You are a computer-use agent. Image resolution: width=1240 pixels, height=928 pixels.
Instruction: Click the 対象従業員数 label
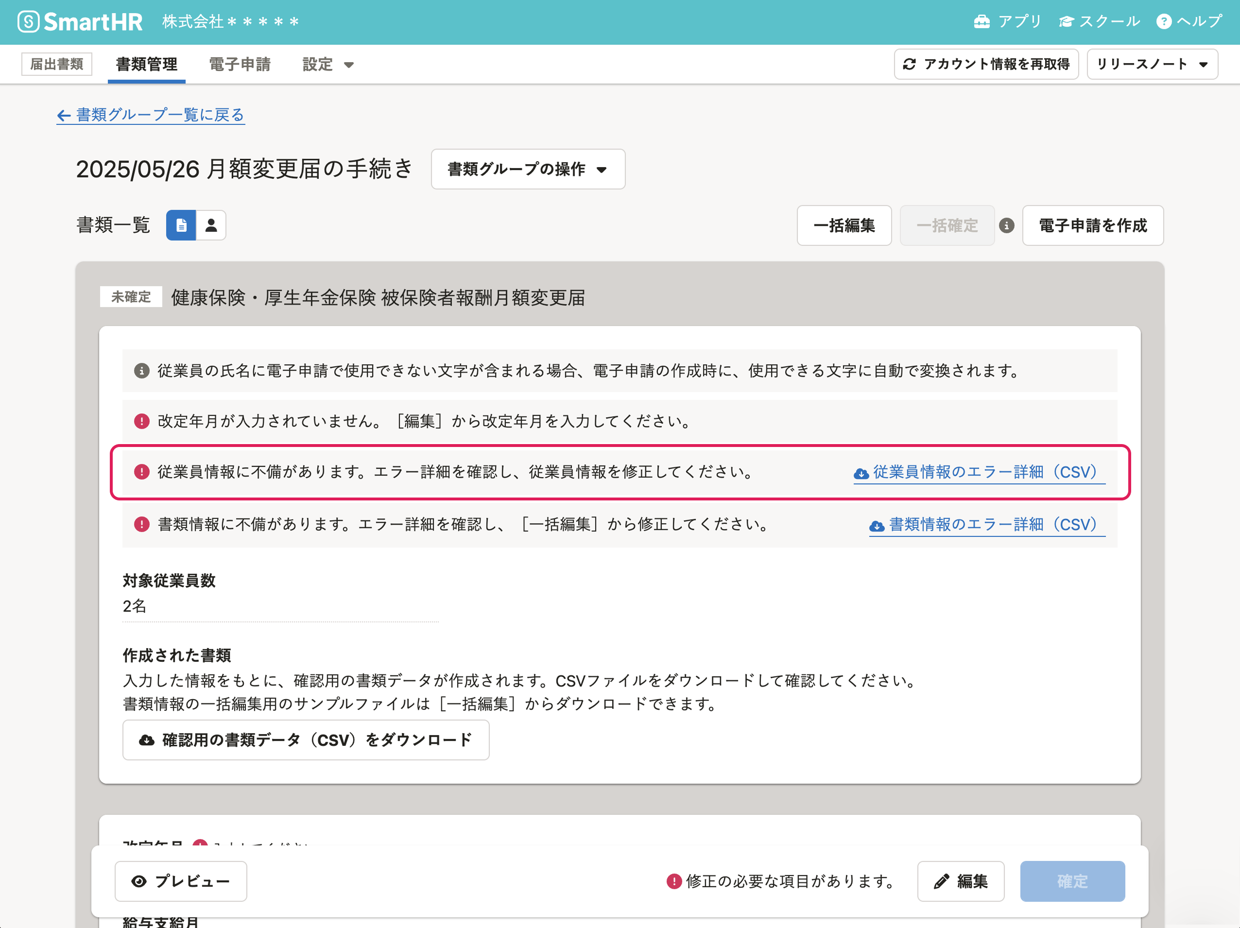(x=169, y=581)
